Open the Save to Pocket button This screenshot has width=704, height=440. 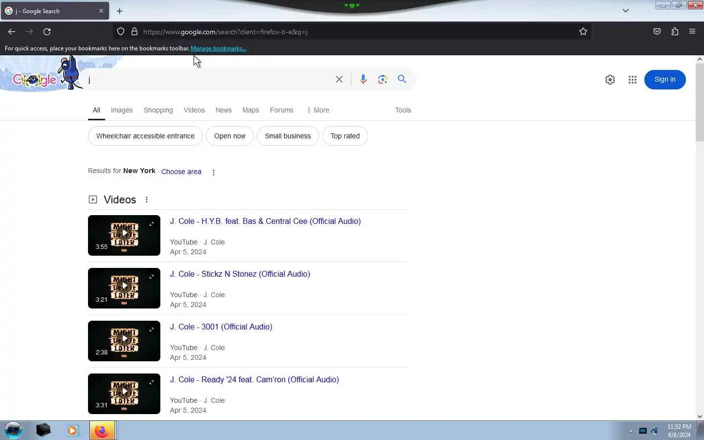tap(657, 32)
